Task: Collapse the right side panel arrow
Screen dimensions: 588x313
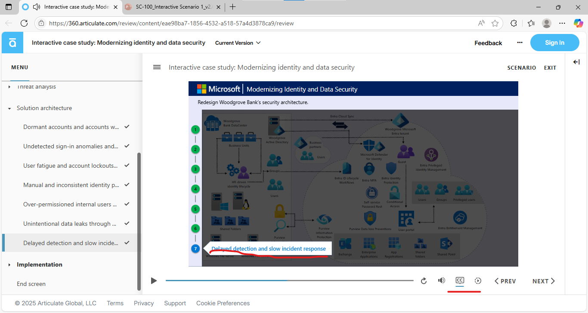Action: 576,62
